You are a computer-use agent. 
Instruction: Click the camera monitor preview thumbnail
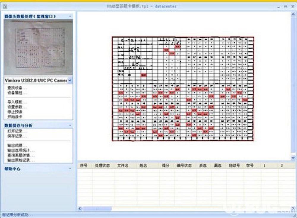point(38,47)
